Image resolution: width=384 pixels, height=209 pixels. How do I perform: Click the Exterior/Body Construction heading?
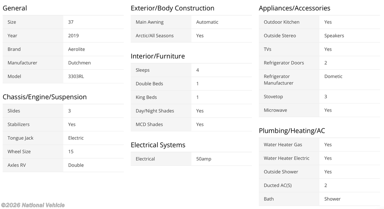172,8
